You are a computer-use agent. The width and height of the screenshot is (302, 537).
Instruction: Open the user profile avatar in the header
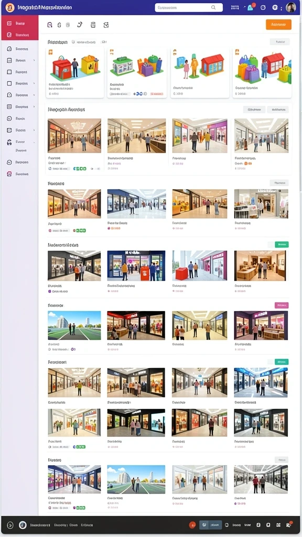click(290, 7)
